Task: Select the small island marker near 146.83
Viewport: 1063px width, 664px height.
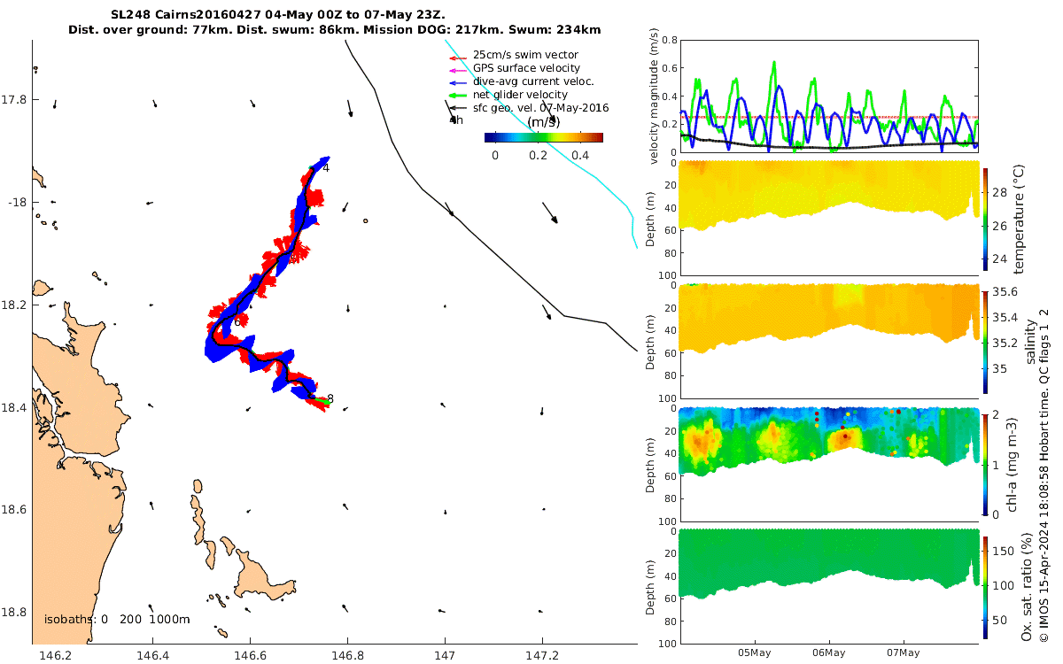Action: coord(365,220)
